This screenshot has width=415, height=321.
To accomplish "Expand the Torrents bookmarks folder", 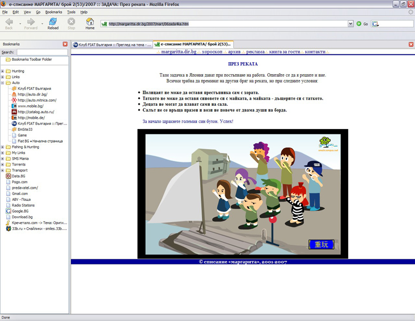I will coord(3,164).
